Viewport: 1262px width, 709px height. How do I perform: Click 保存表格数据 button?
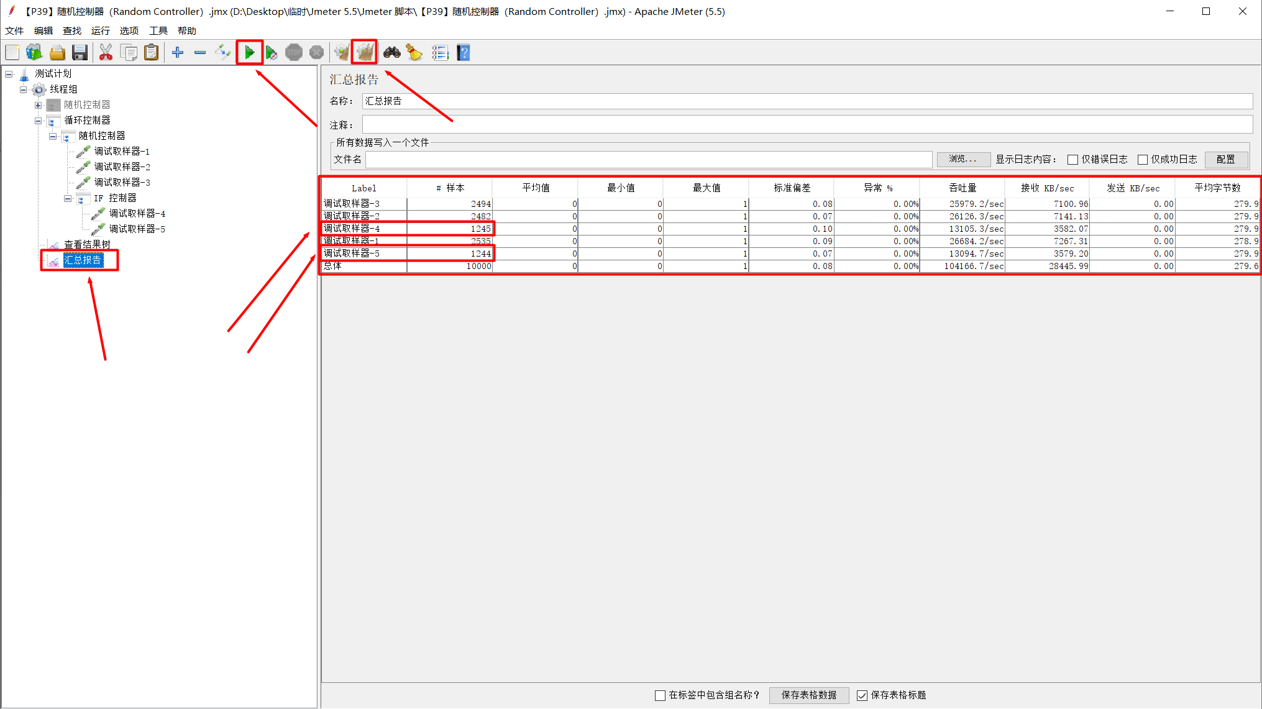[x=809, y=695]
